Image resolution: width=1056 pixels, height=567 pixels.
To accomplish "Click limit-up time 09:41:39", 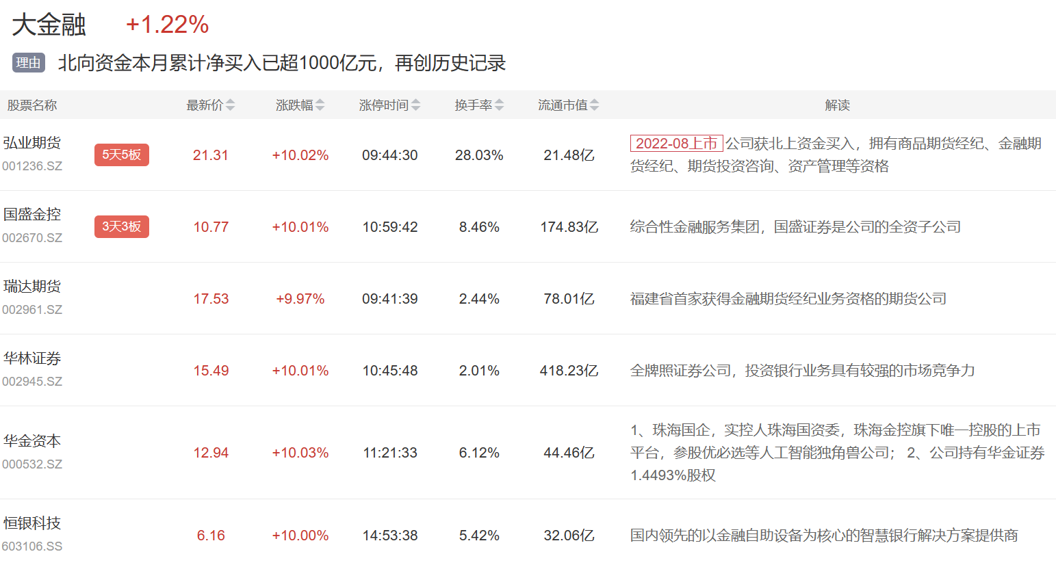I will pos(390,299).
